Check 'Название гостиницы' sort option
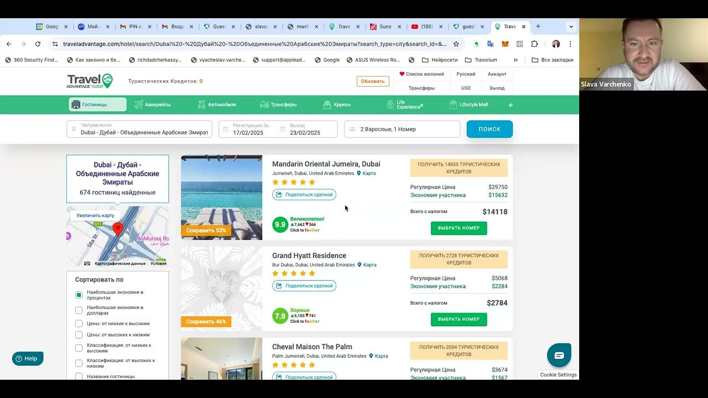This screenshot has width=708, height=398. 79,376
